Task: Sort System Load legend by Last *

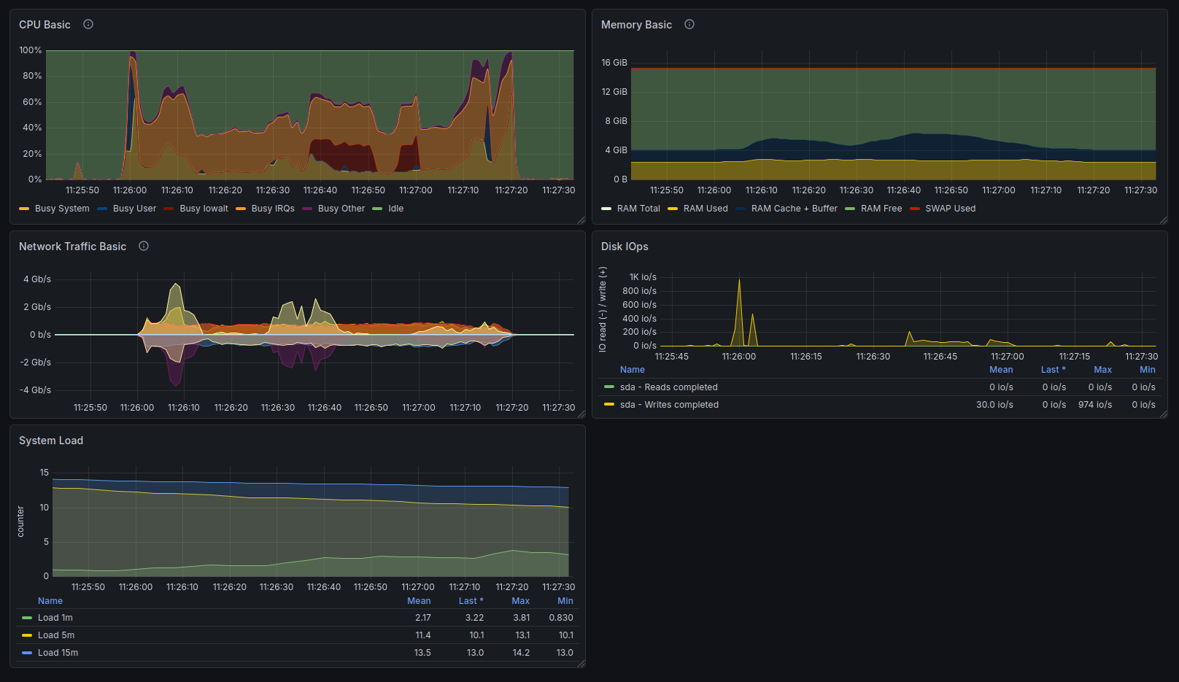Action: point(471,601)
